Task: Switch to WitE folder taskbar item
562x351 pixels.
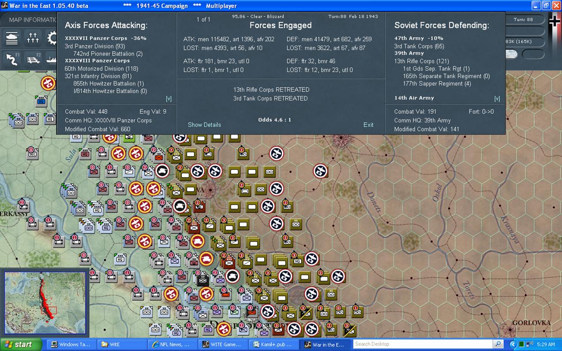Action: 121,344
